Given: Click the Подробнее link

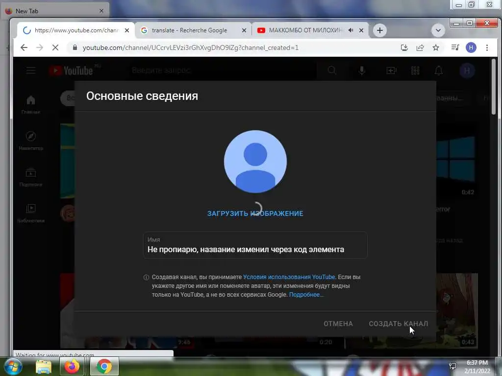Looking at the screenshot, I should [x=306, y=294].
